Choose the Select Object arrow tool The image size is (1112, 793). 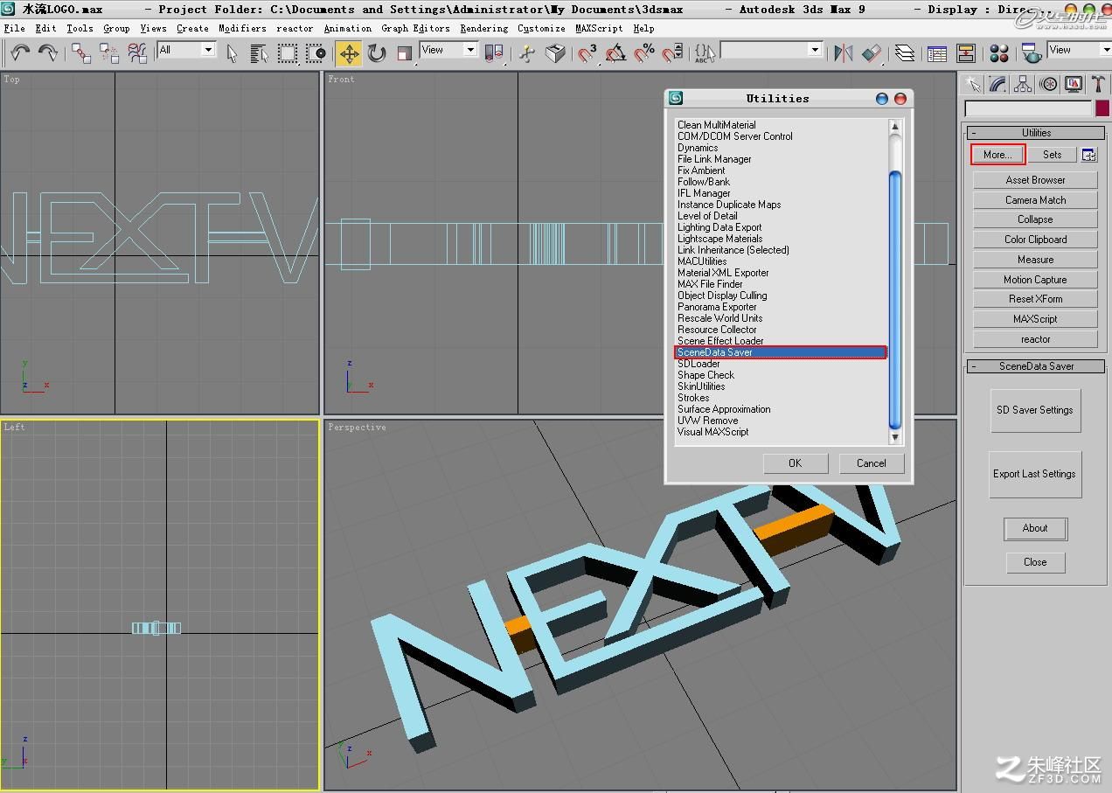[x=232, y=53]
